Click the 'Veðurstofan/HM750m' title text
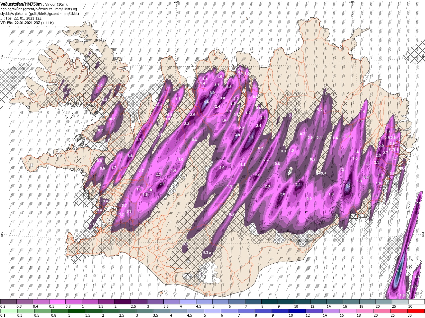This screenshot has height=318, width=425. click(x=21, y=4)
